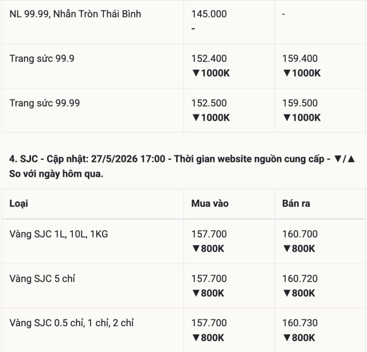The width and height of the screenshot is (367, 352).
Task: Click the 157.700 buy price for SJC 5 chỉ
Action: coord(209,279)
